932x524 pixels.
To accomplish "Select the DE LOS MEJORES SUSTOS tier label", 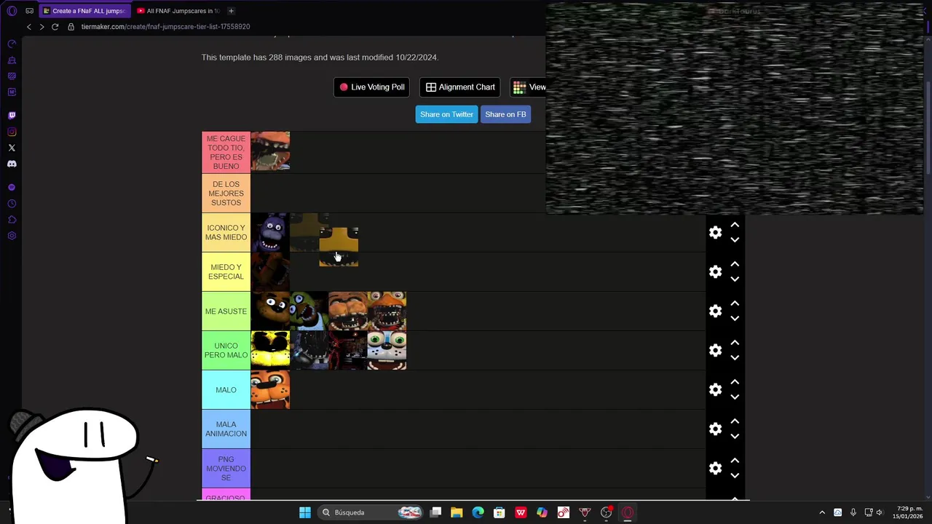I will [226, 194].
